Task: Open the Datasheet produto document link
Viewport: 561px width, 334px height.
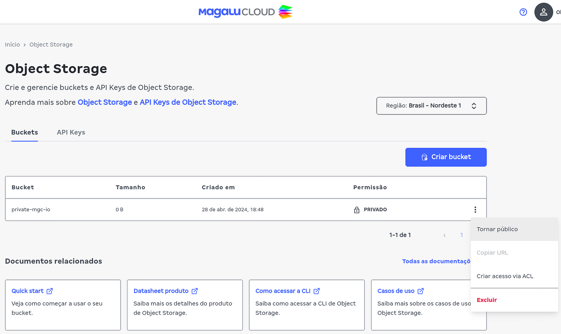Action: coord(161,291)
